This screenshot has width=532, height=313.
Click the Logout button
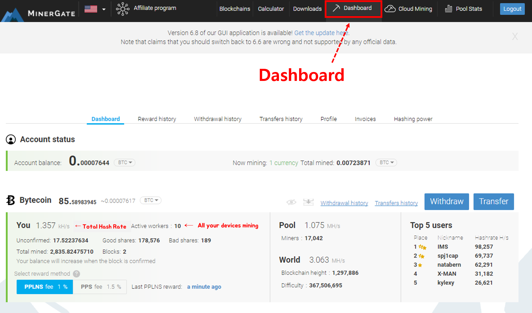click(512, 9)
